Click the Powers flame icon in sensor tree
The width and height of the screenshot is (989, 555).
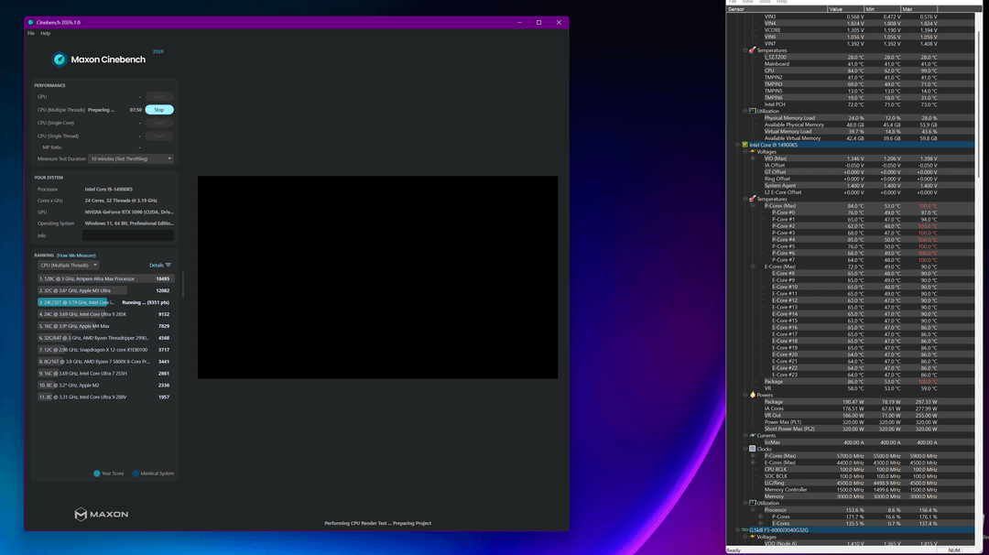pos(752,395)
